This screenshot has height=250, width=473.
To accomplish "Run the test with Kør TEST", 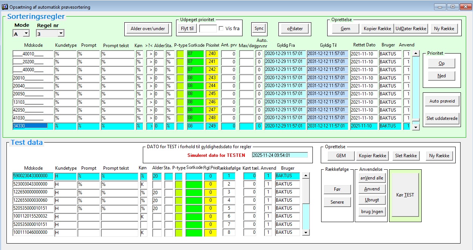I will [x=405, y=195].
